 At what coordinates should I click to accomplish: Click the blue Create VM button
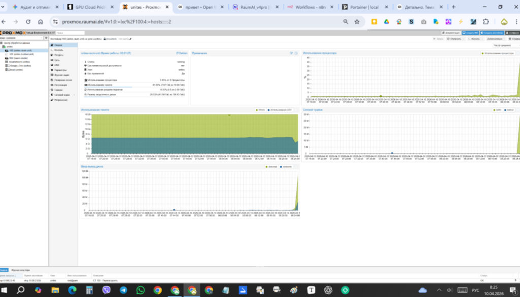click(470, 33)
